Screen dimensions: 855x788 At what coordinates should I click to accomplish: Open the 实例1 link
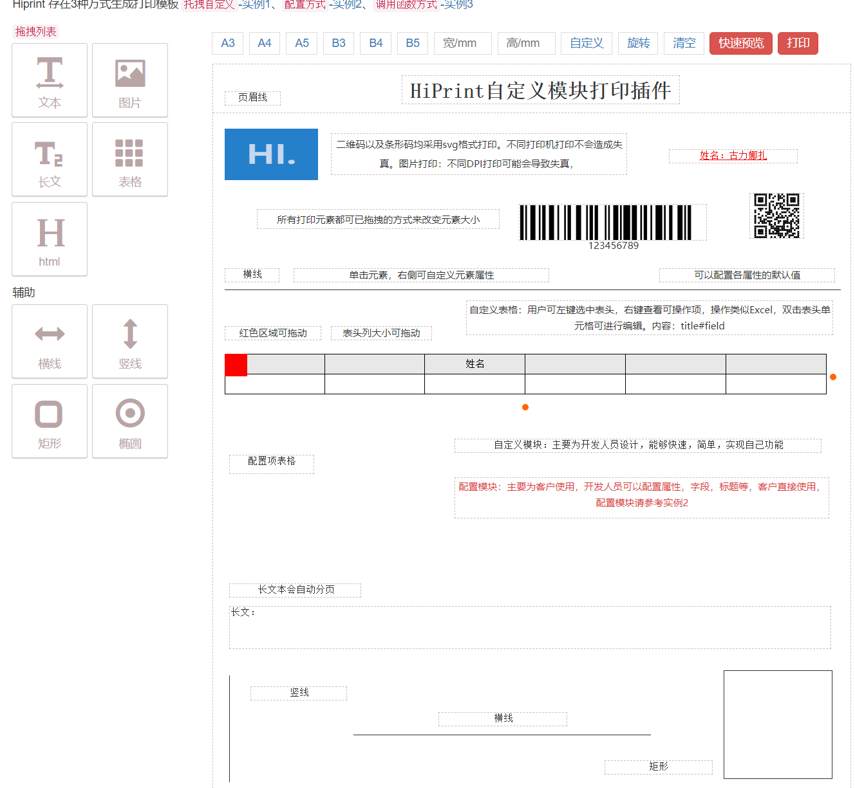(256, 5)
